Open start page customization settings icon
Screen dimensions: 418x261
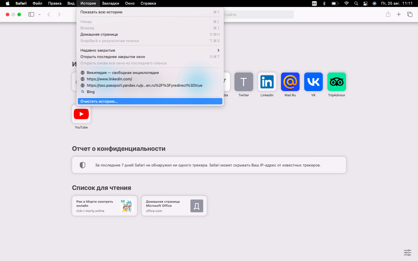point(408,253)
